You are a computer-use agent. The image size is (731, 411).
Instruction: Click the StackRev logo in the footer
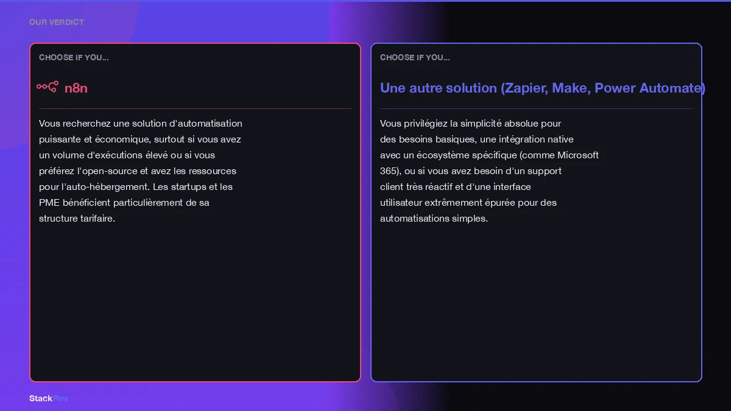coord(49,398)
